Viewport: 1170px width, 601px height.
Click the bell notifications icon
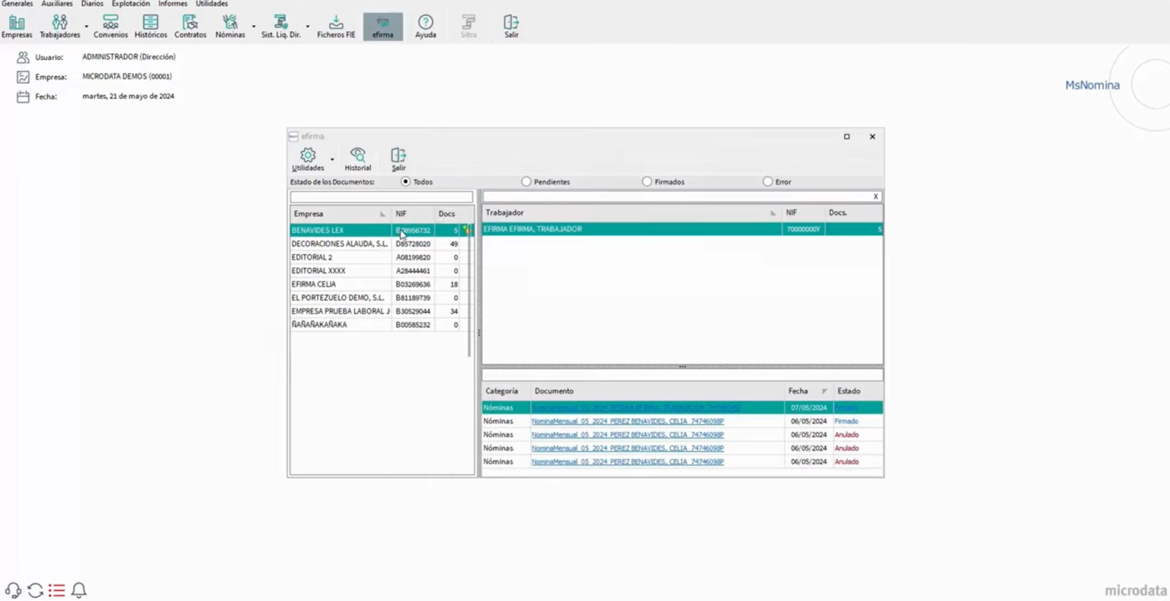(x=78, y=590)
